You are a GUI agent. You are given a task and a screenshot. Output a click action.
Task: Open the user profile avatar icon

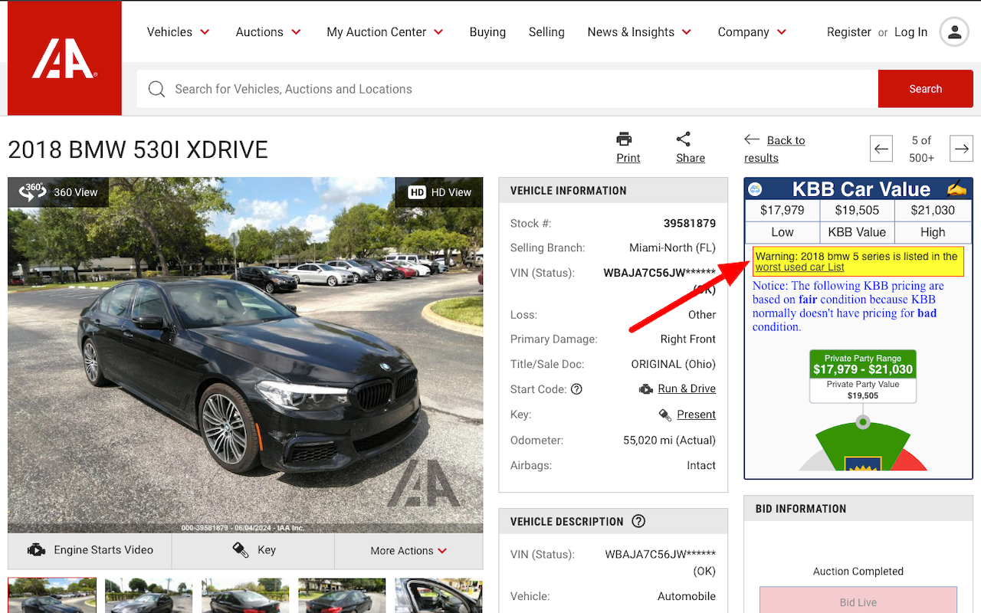click(954, 32)
